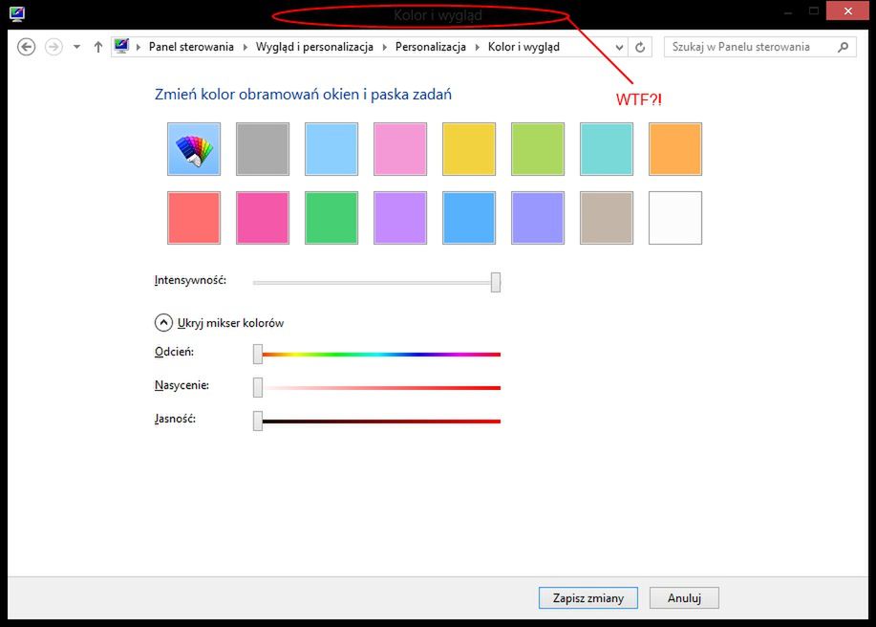This screenshot has height=627, width=876.
Task: Focus the Szukaj w Panelu sterowania field
Action: coord(759,47)
